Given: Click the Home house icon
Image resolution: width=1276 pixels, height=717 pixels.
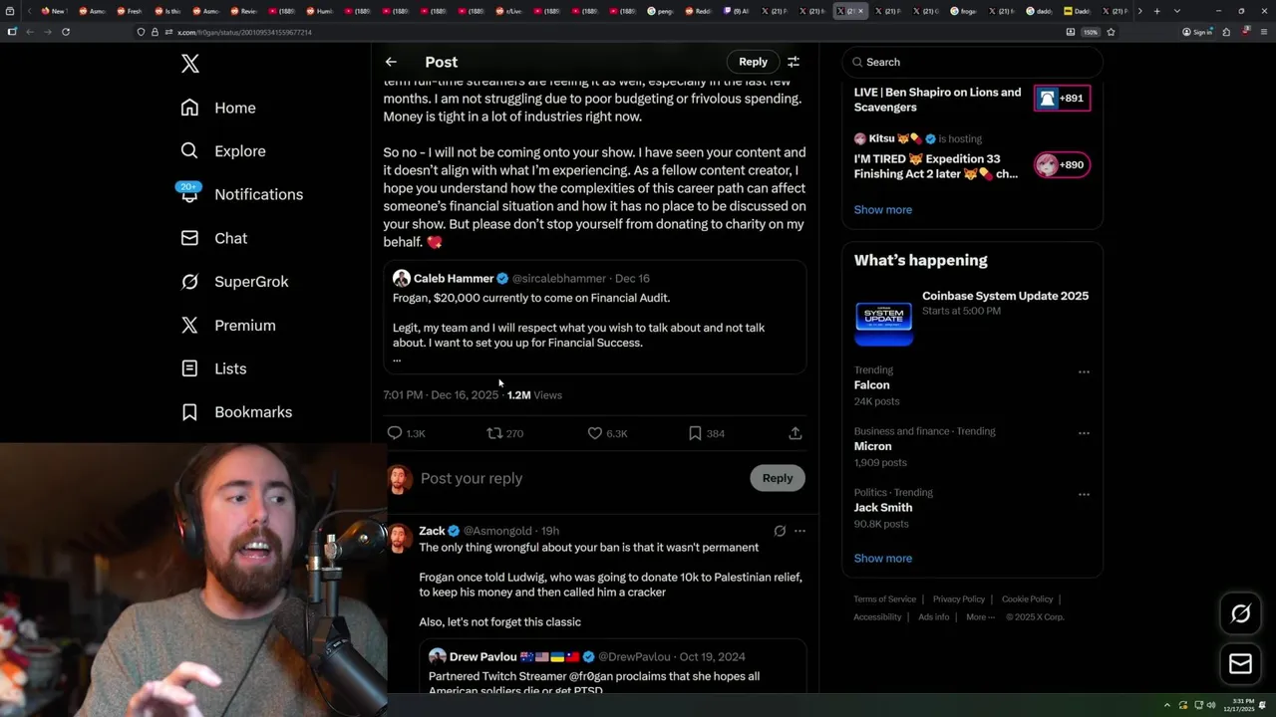Looking at the screenshot, I should click(189, 108).
